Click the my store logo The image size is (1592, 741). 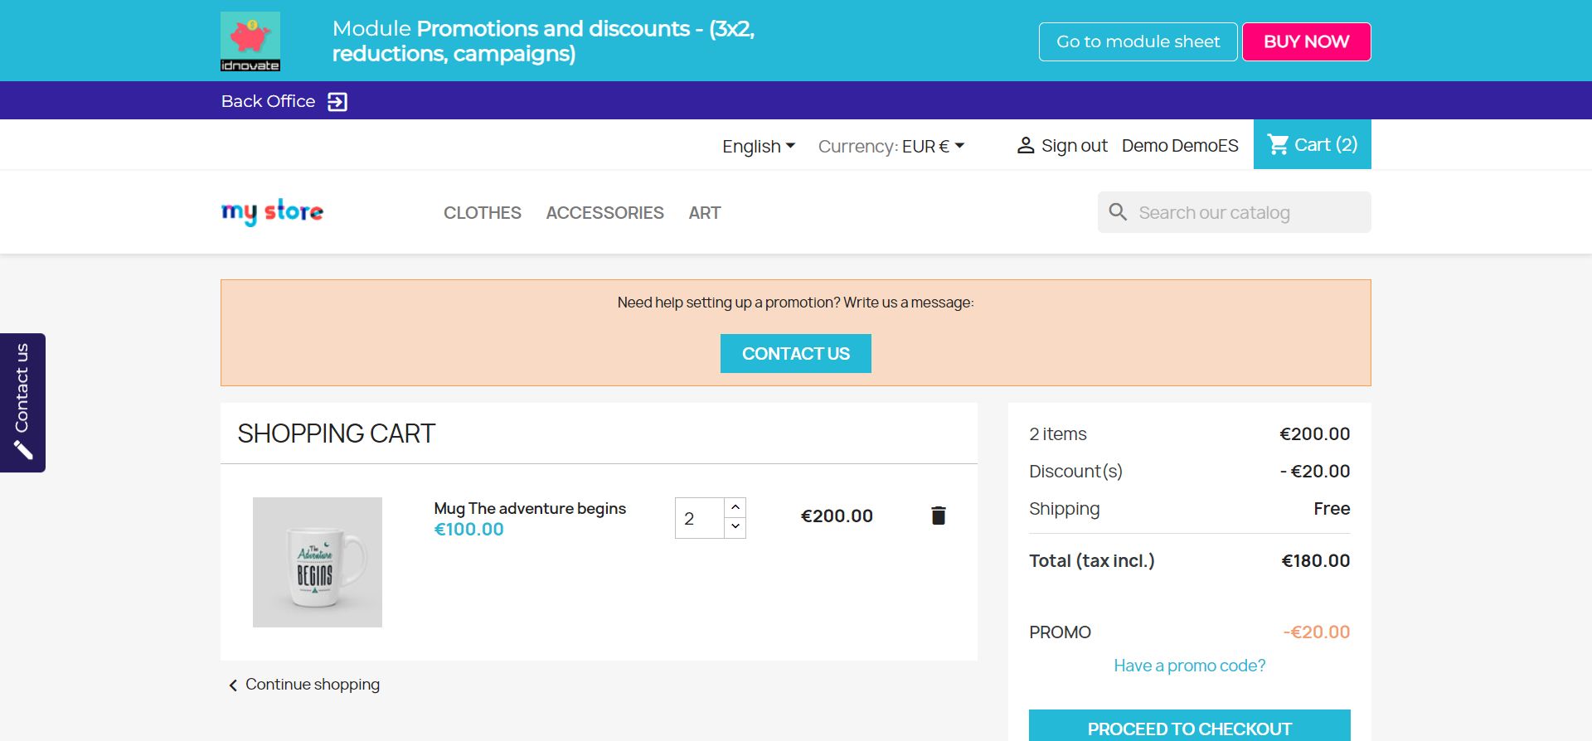tap(272, 212)
